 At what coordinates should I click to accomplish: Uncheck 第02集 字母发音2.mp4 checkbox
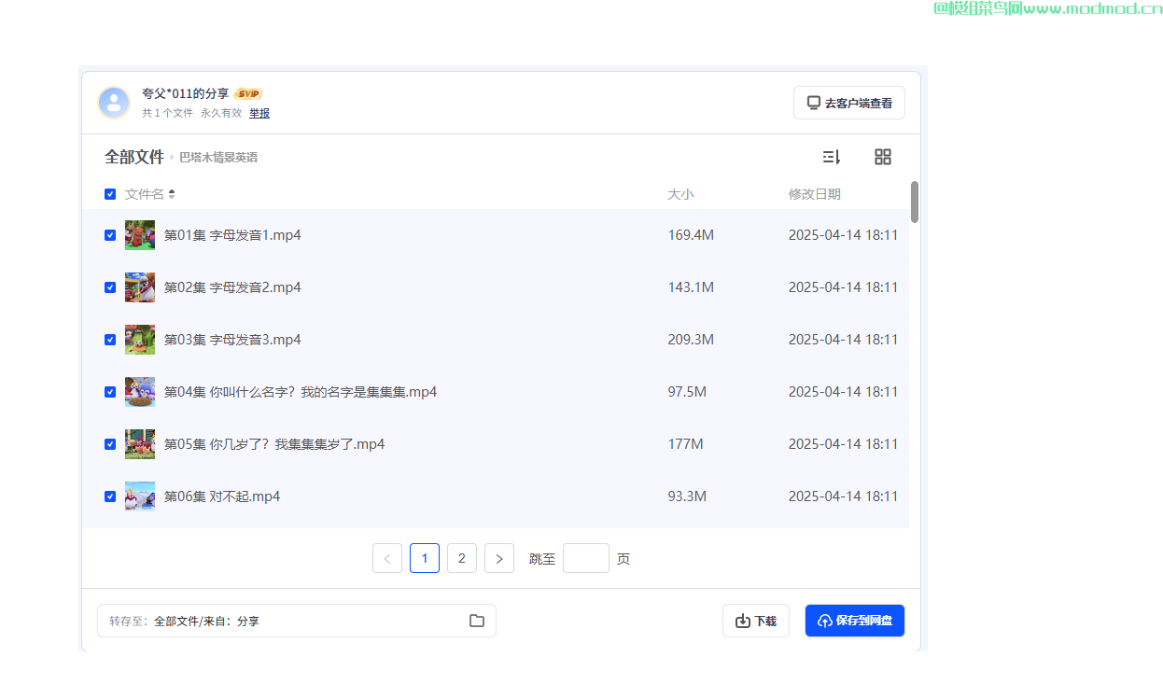[110, 287]
